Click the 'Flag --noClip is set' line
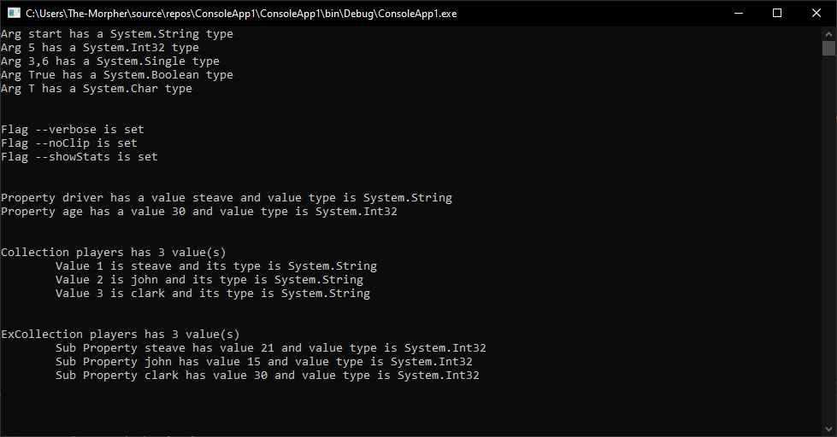Image resolution: width=837 pixels, height=437 pixels. pos(69,143)
